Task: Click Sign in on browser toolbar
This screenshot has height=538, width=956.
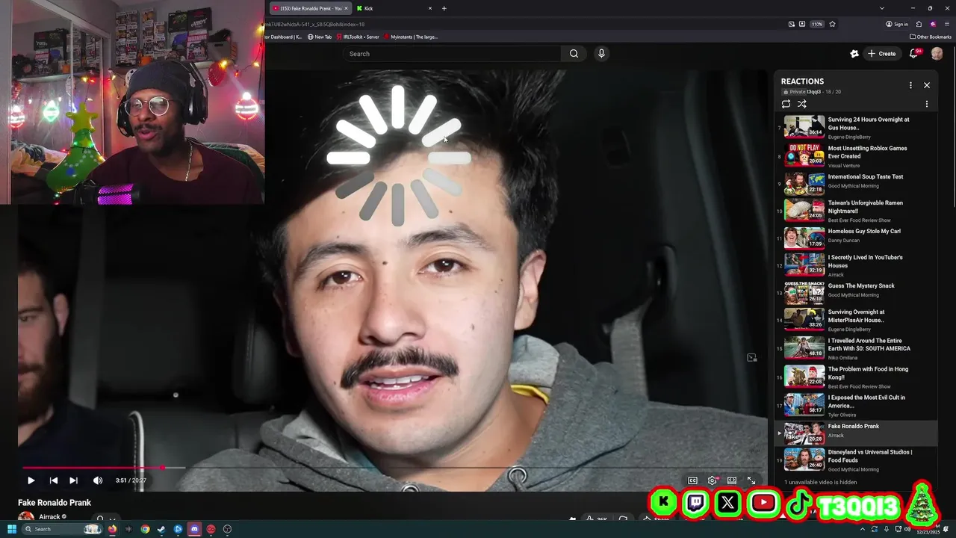Action: pos(897,24)
